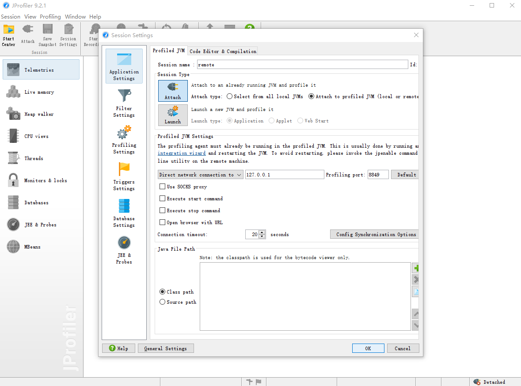Open Start Center from toolbar
The height and width of the screenshot is (386, 521).
coord(8,35)
